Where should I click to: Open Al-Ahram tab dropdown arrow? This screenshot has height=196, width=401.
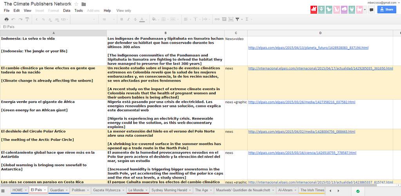click(296, 190)
